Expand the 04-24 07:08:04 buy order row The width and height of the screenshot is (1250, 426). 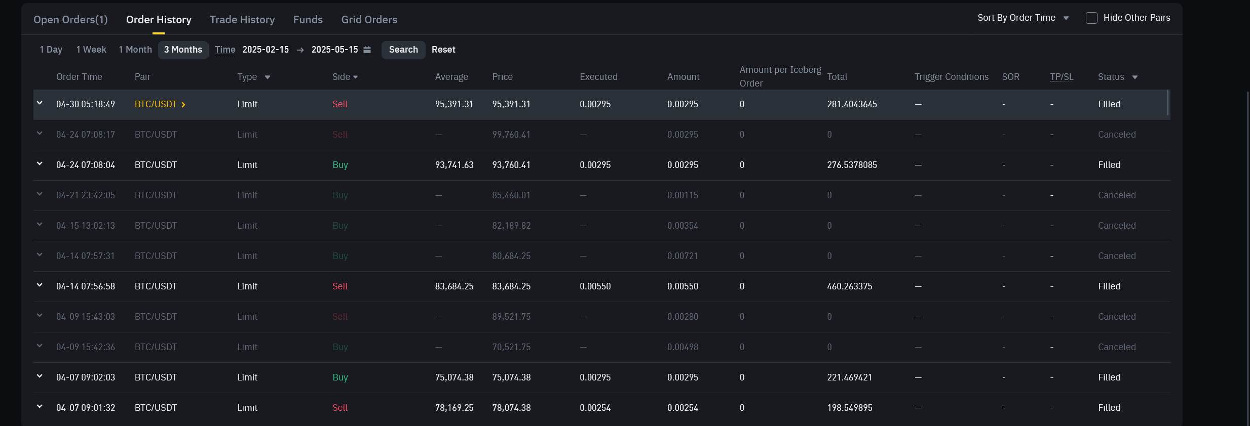point(40,164)
